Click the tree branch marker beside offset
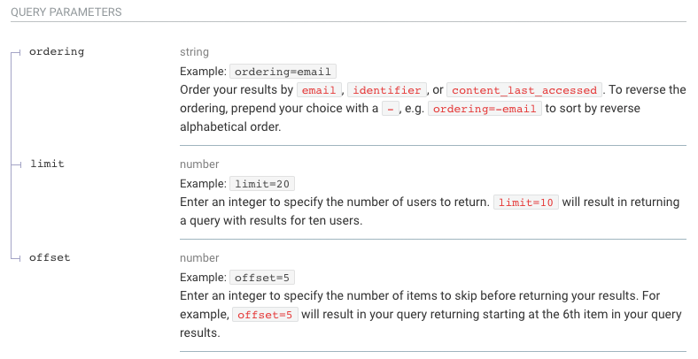Viewport: 698px width, 359px height. 16,257
